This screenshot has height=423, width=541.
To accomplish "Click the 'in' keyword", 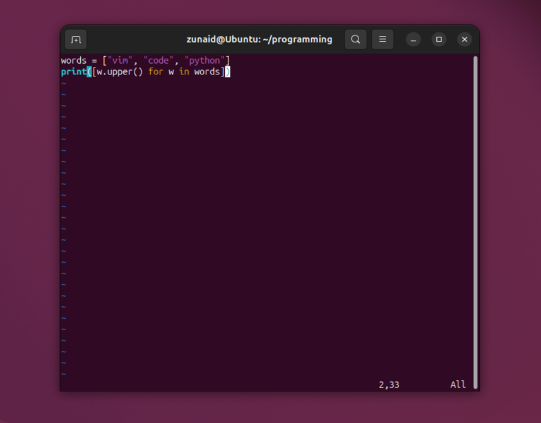I will [184, 71].
